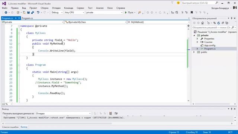Pin the Solution Explorer panel
Screen dimensions: 238x134
coord(231,18)
